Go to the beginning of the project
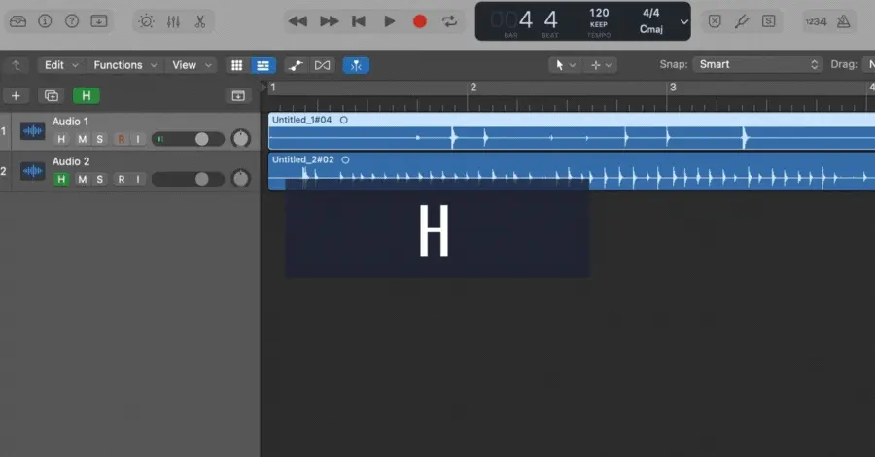The width and height of the screenshot is (875, 457). point(359,21)
